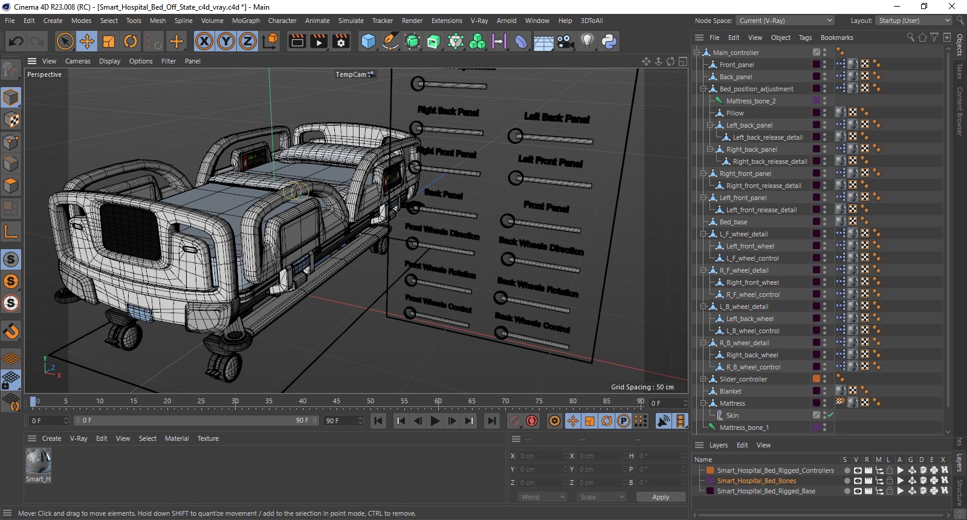Select the Scale tool
The height and width of the screenshot is (520, 967).
pos(109,41)
